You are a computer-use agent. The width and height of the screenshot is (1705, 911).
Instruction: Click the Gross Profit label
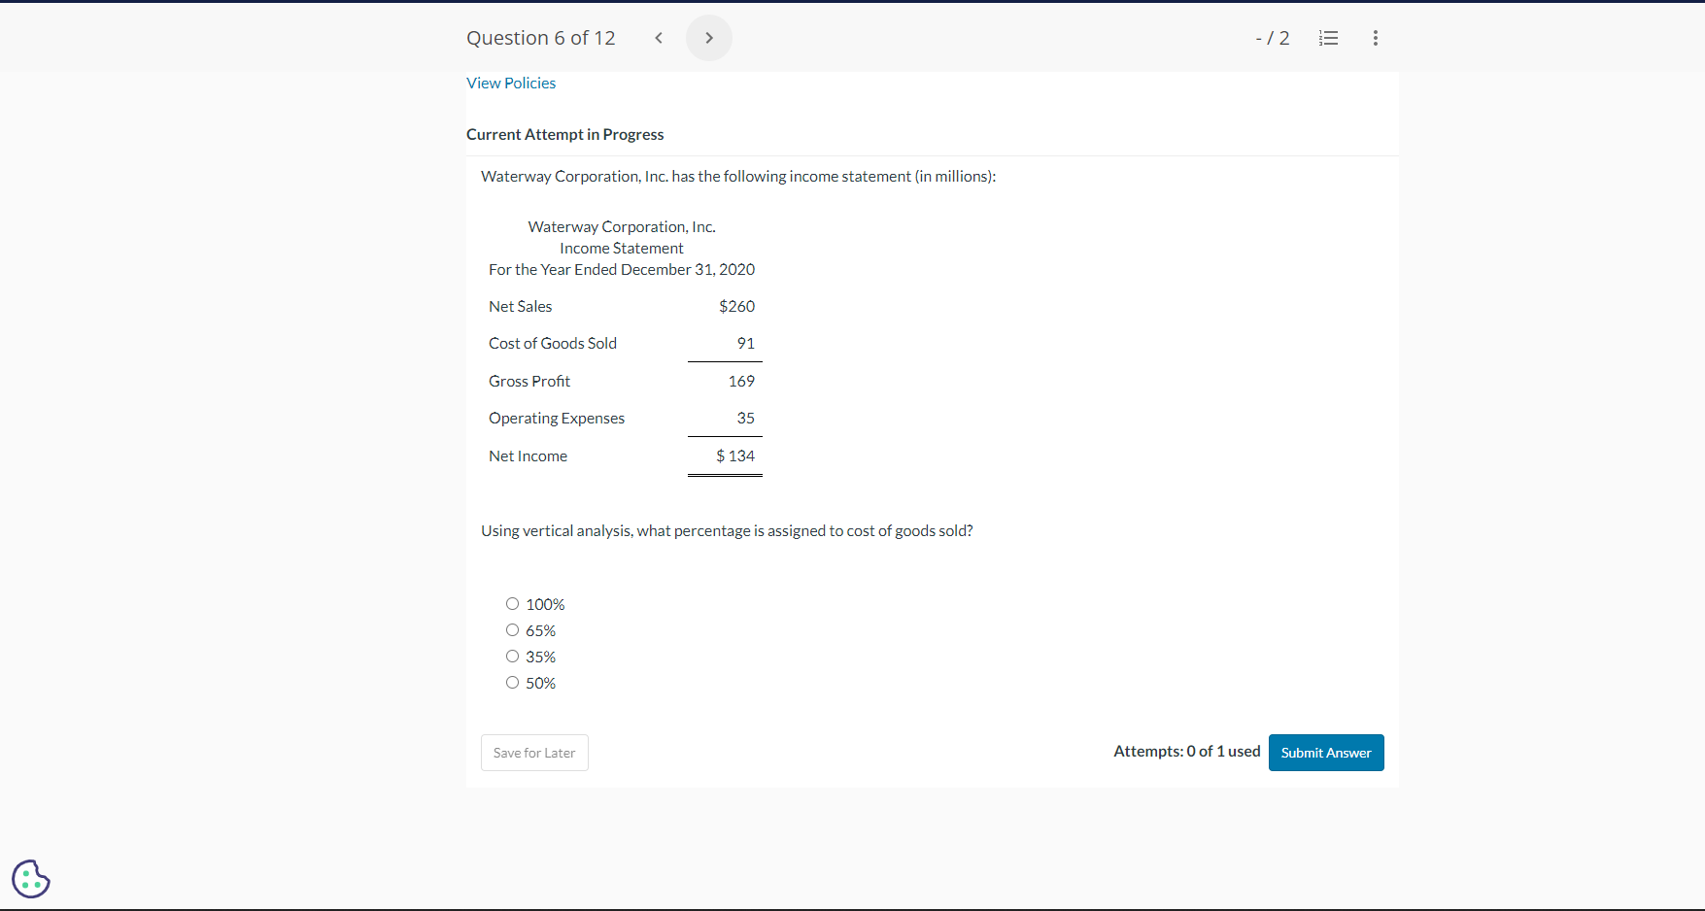click(x=529, y=381)
